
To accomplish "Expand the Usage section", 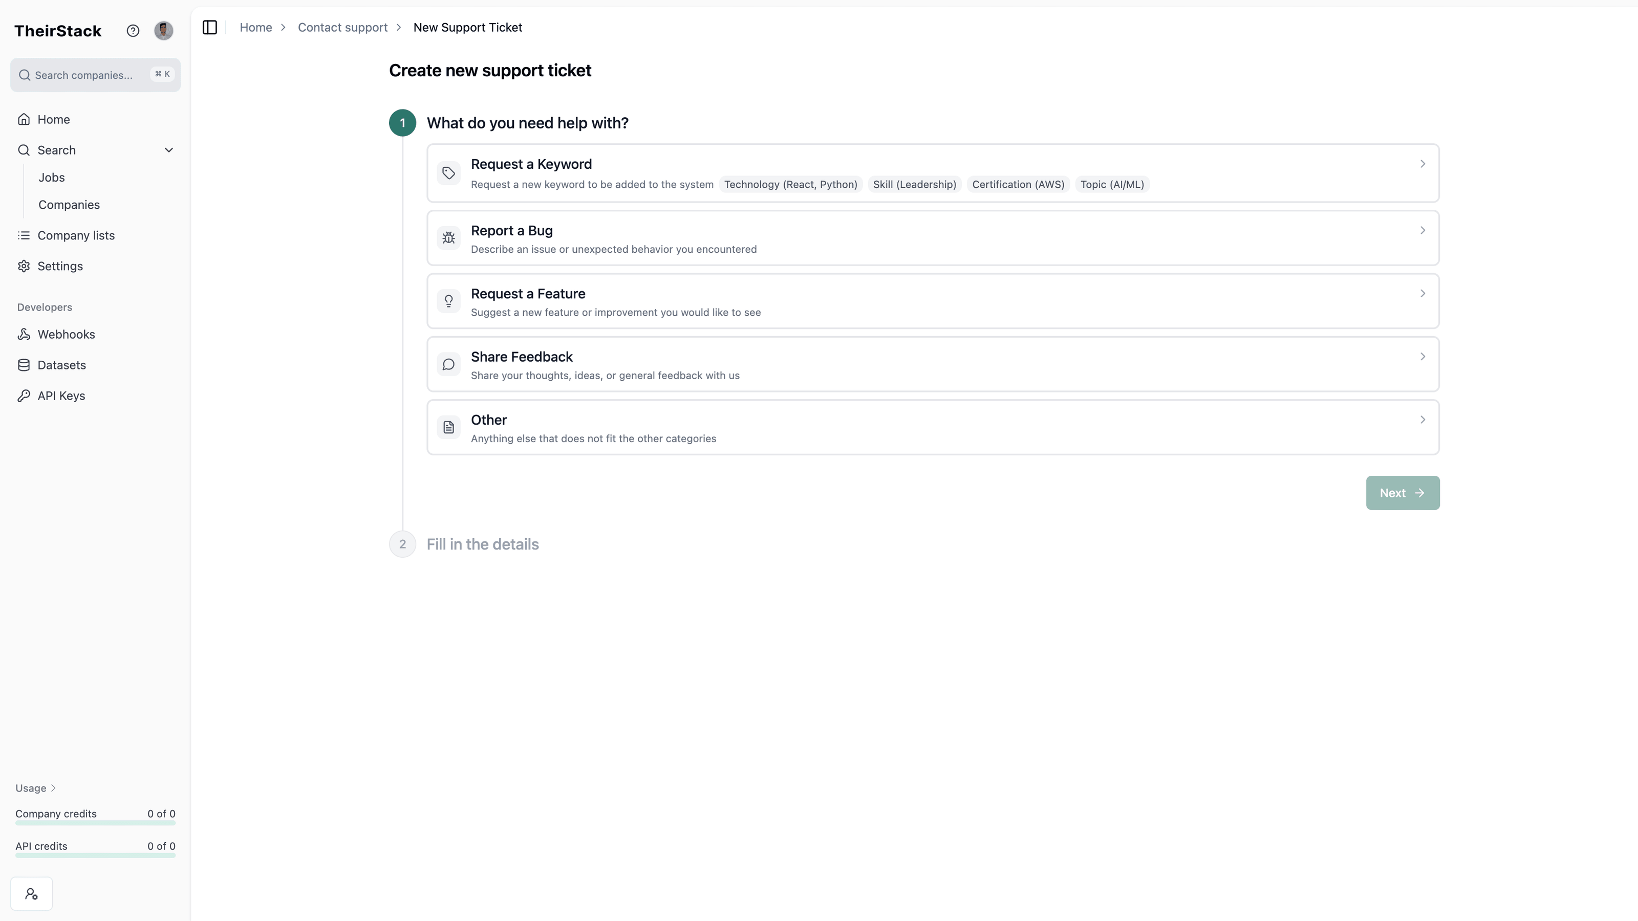I will point(36,788).
